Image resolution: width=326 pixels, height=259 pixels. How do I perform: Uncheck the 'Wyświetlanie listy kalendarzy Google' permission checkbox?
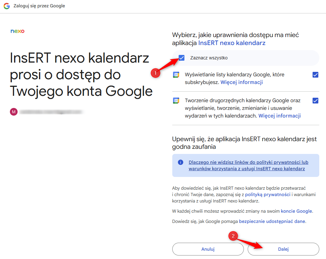[x=315, y=75]
